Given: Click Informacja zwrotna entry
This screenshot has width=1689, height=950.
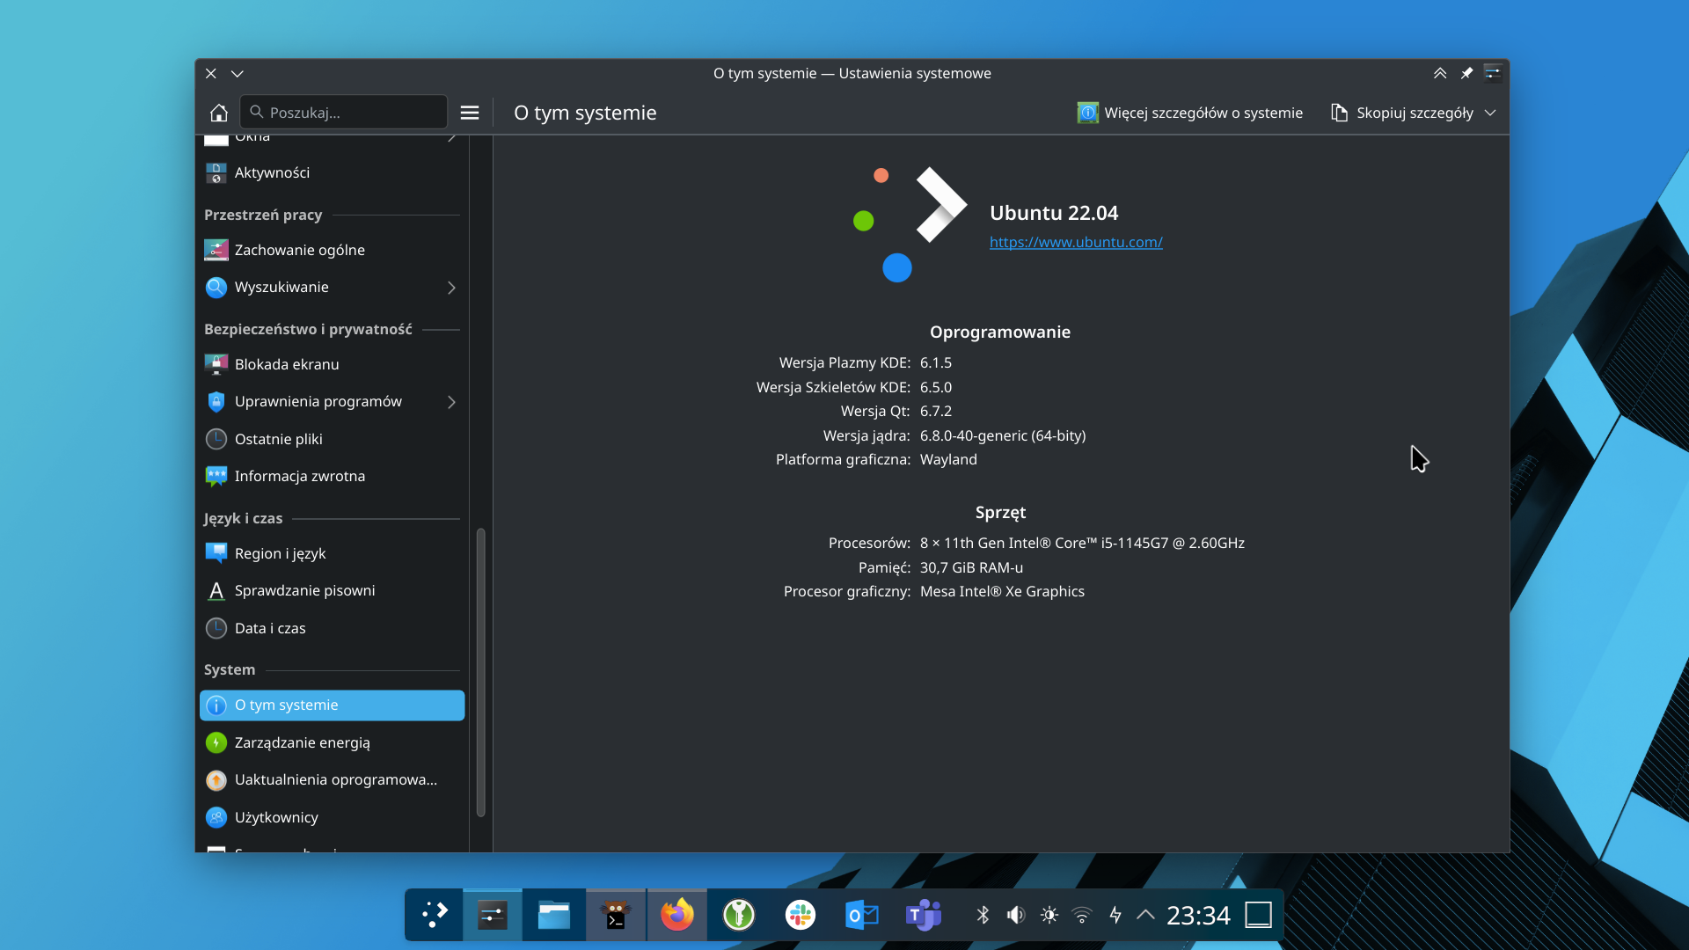Looking at the screenshot, I should coord(332,476).
